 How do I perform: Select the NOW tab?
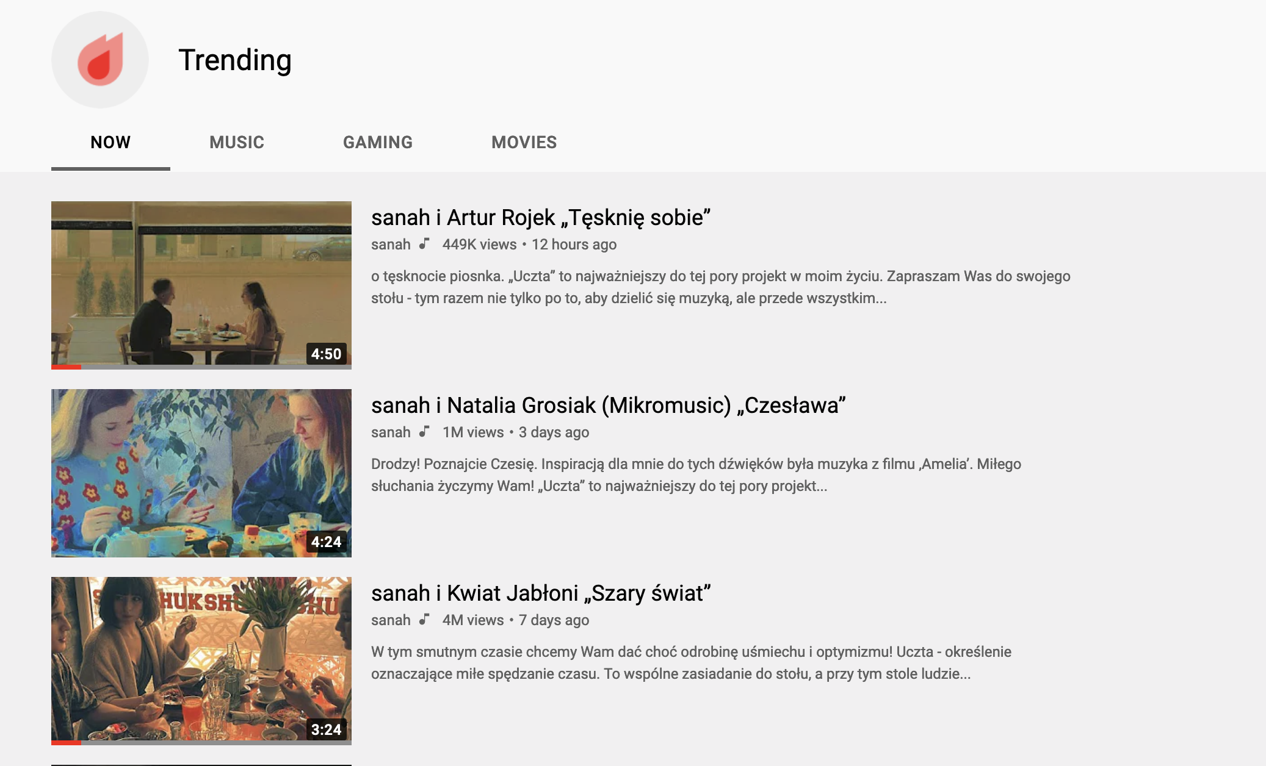click(x=110, y=142)
